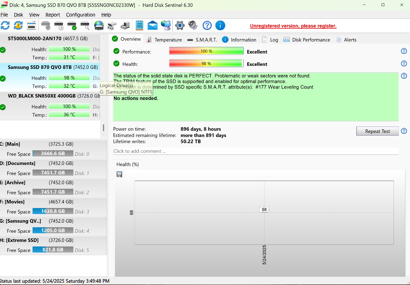Screen dimensions: 410x285
Task: Click the toolbar question mark help icon
Action: (207, 25)
